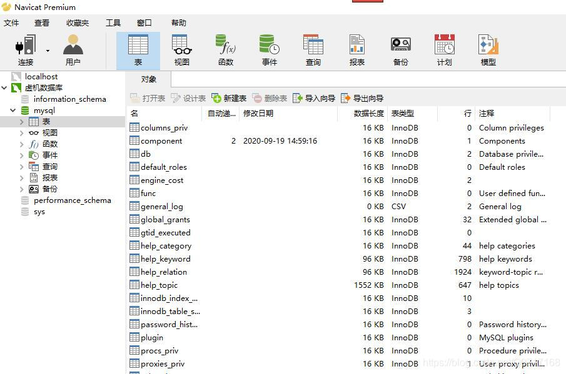Click the 查询 (Query) toolbar icon
The height and width of the screenshot is (374, 566).
(313, 50)
